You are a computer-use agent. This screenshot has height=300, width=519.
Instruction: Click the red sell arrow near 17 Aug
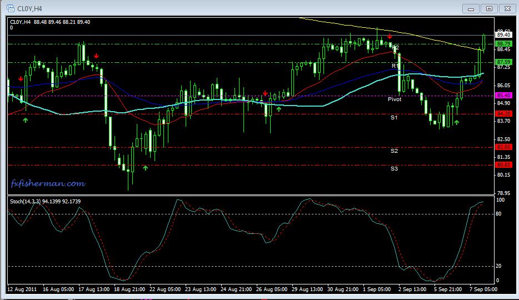point(96,56)
